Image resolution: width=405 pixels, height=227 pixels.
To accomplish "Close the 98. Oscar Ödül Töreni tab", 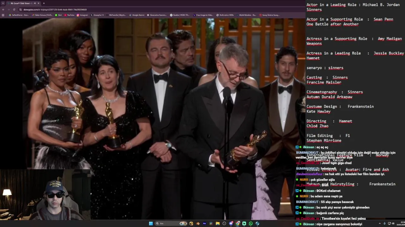I will [39, 3].
